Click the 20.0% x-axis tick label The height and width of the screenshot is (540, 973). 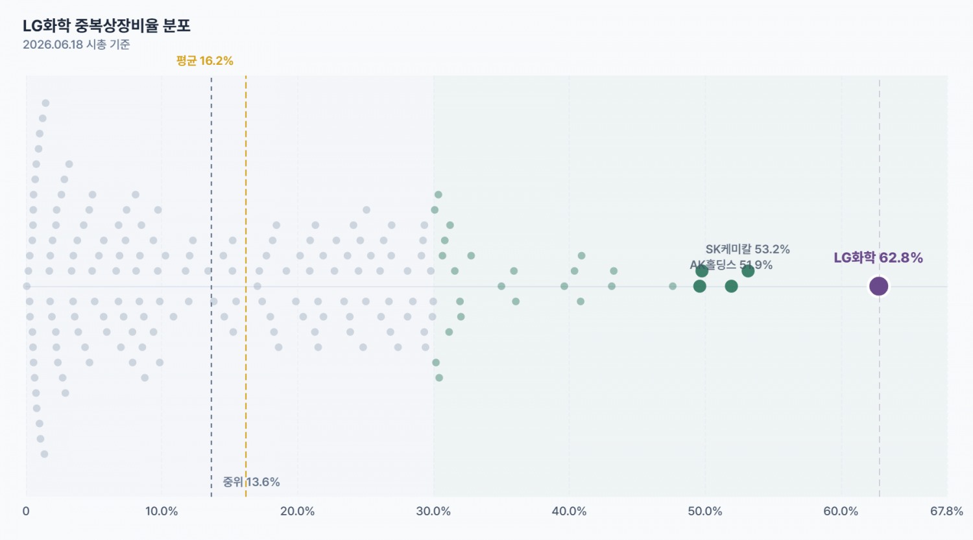pyautogui.click(x=298, y=511)
